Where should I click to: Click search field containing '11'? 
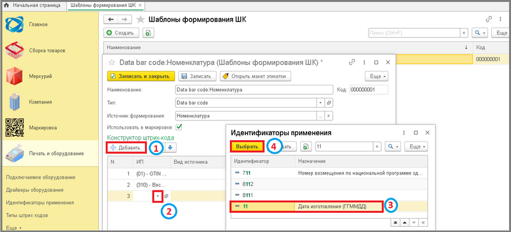tap(344, 147)
